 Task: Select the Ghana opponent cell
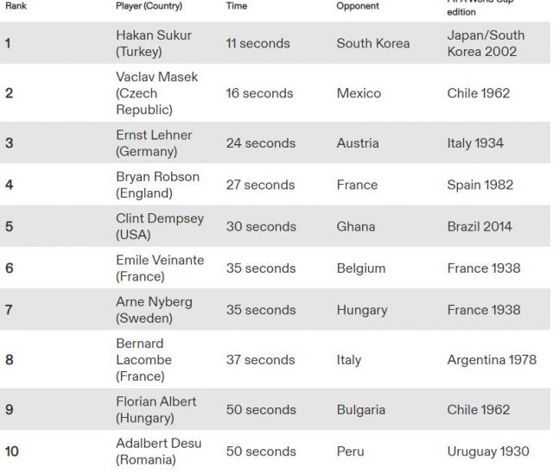coord(356,226)
